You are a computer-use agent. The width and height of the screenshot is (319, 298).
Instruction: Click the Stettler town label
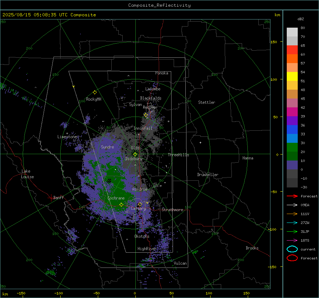coord(207,102)
